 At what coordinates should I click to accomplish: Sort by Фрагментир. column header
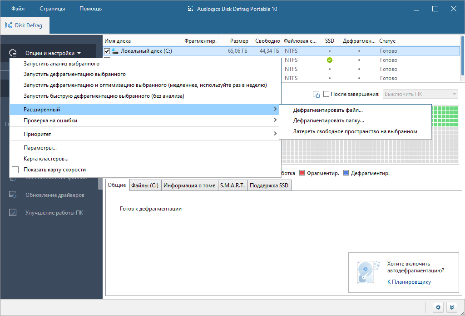click(x=200, y=41)
